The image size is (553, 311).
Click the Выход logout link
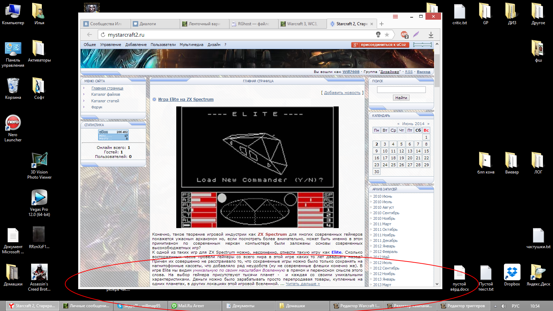point(423,72)
